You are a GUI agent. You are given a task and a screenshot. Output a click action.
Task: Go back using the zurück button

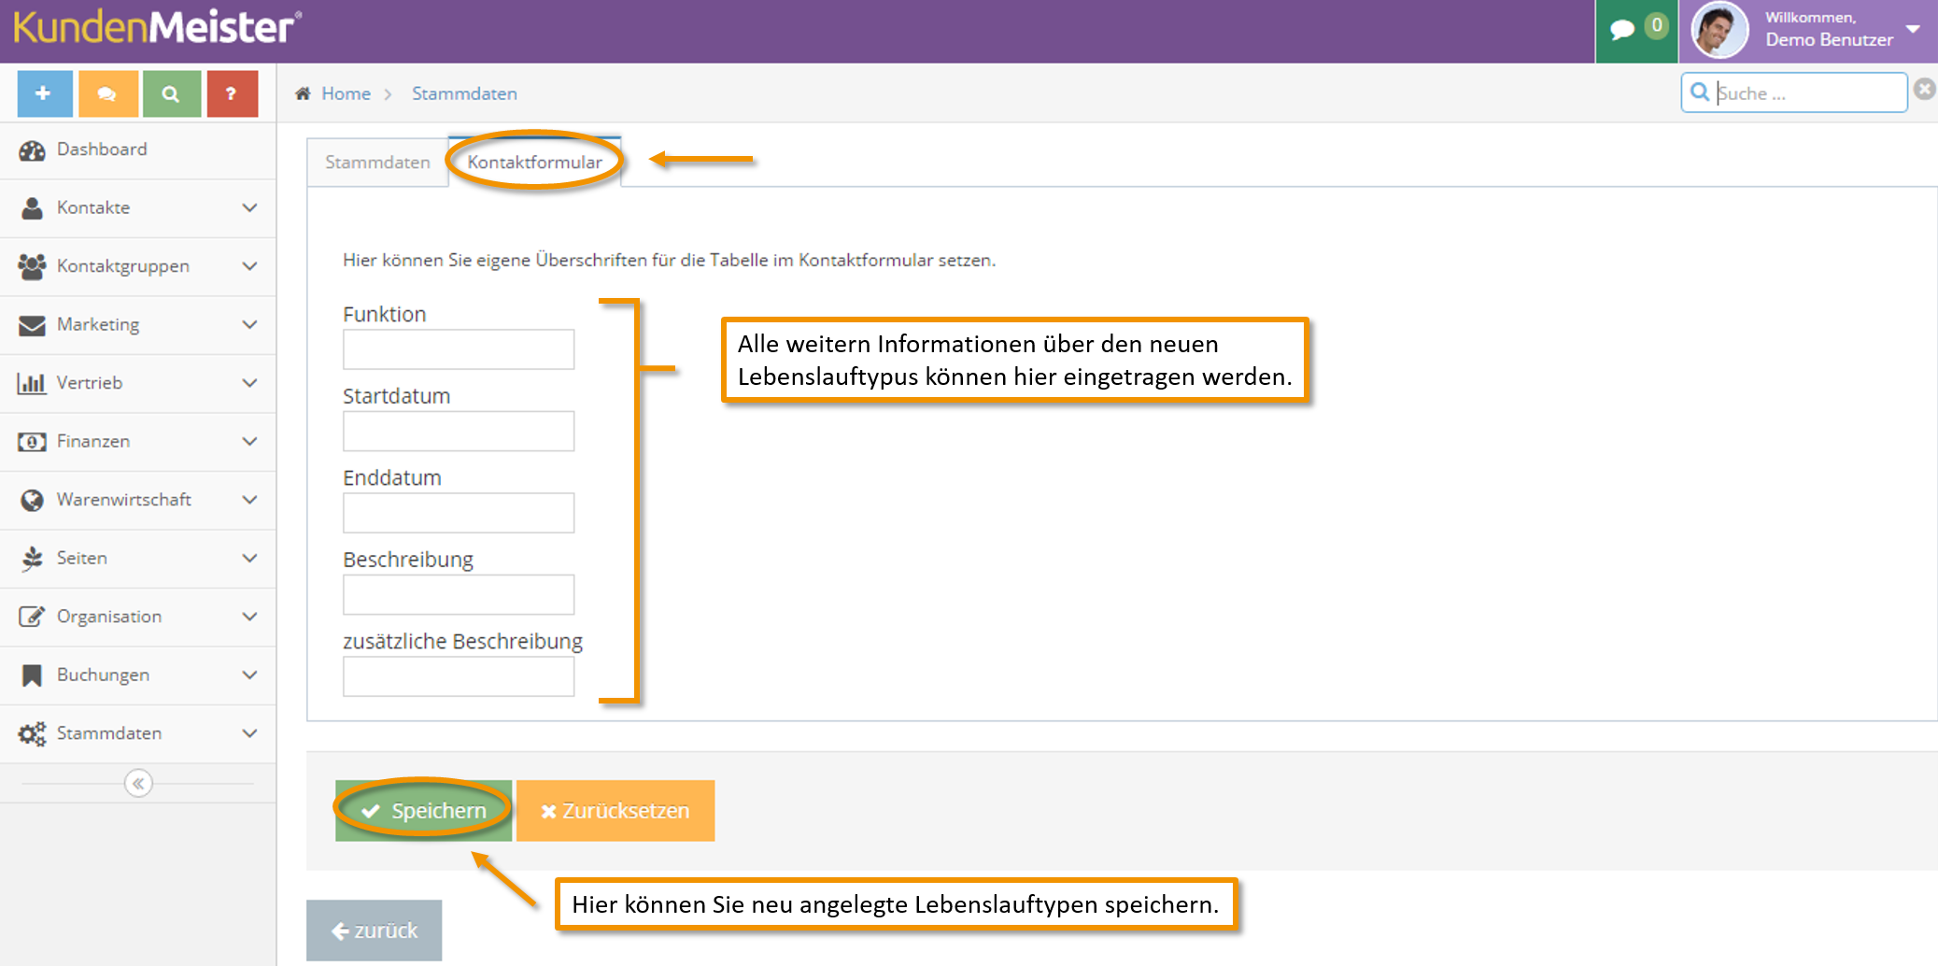pyautogui.click(x=375, y=930)
